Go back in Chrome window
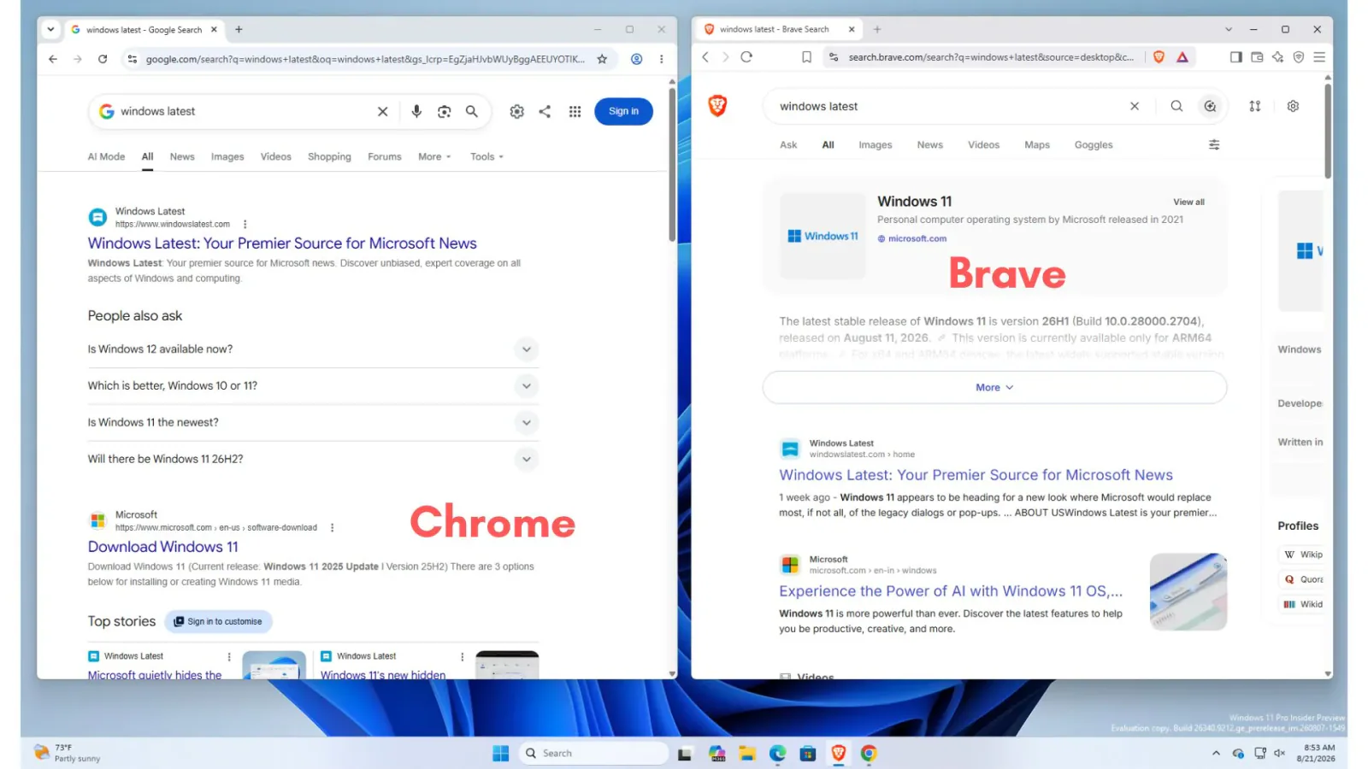Image resolution: width=1368 pixels, height=769 pixels. click(x=53, y=59)
